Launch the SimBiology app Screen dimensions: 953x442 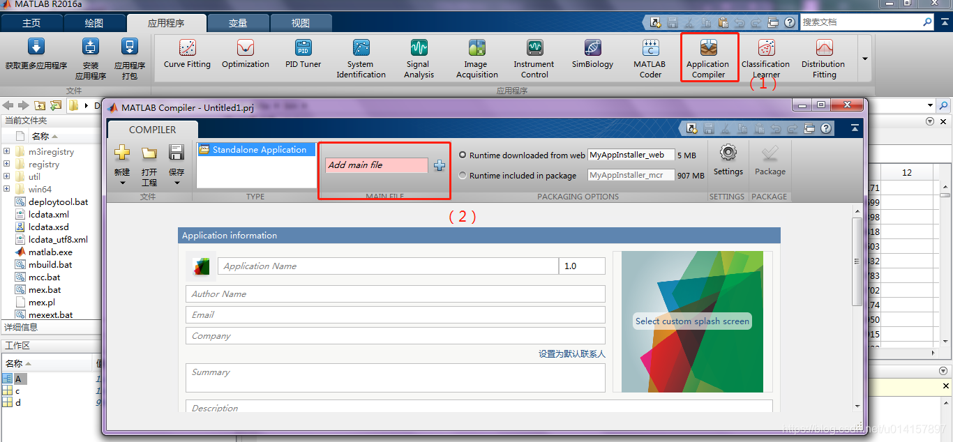pos(592,53)
